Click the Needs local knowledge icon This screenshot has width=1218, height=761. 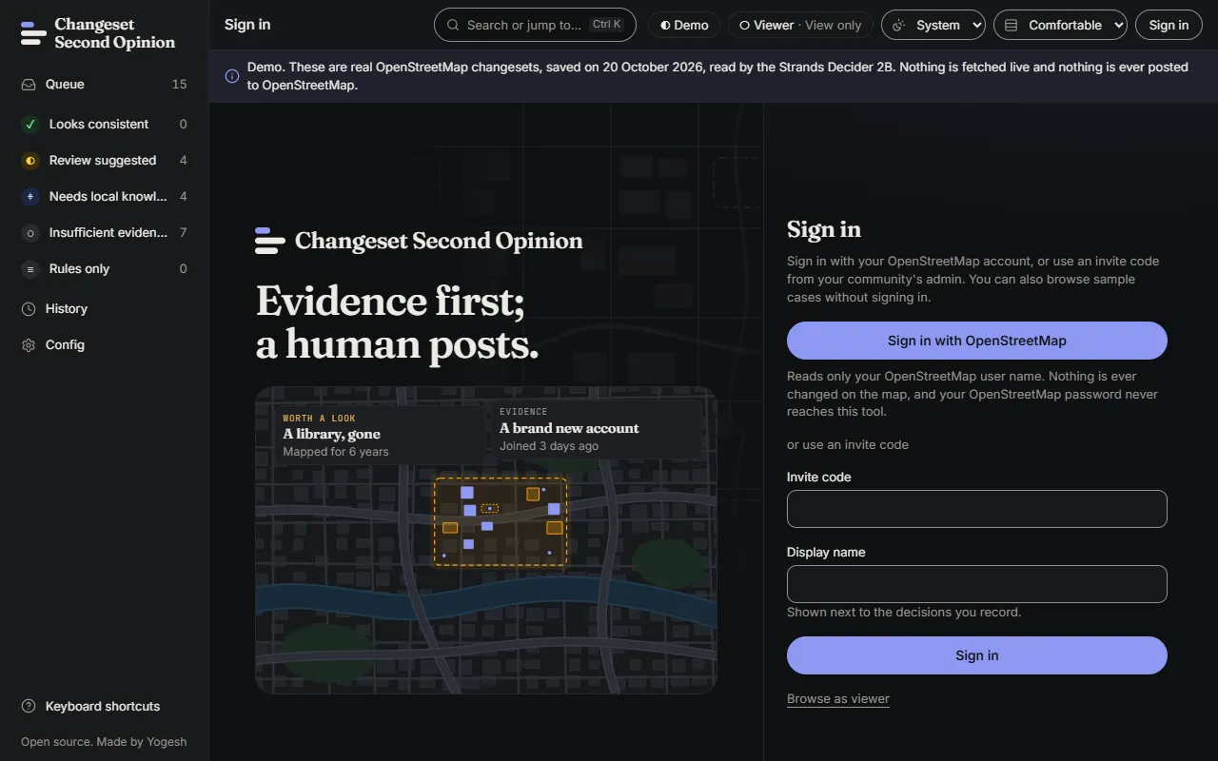(x=30, y=197)
